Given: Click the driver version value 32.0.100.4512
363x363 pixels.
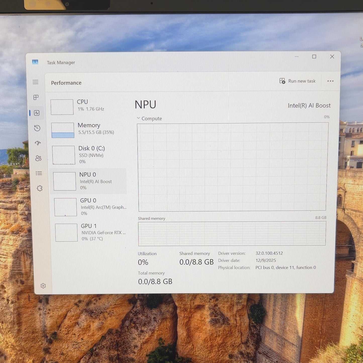Looking at the screenshot, I should click(x=269, y=253).
